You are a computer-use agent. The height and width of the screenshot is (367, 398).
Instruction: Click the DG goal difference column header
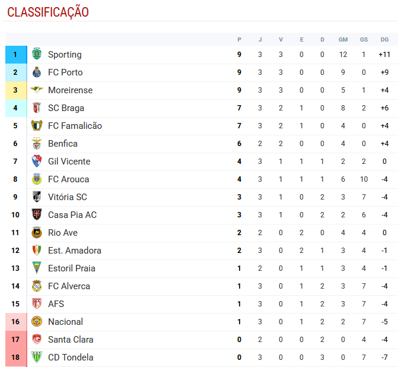coord(384,39)
